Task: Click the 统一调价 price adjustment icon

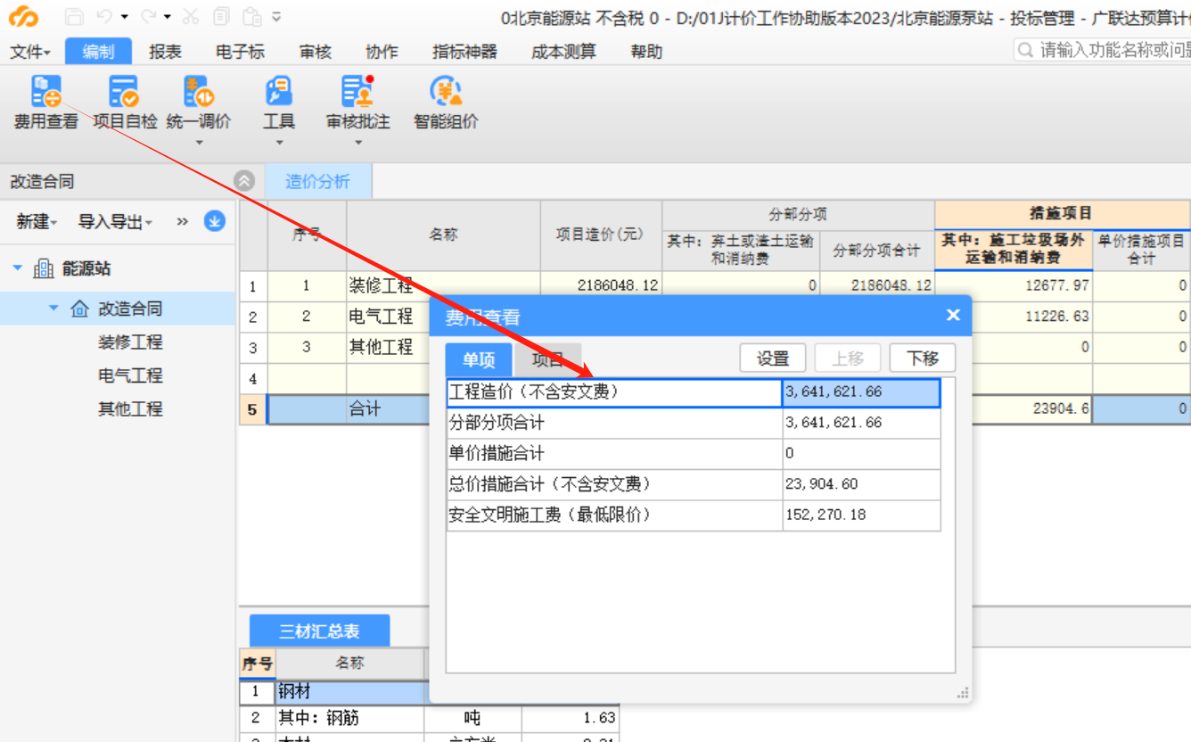Action: pos(199,93)
